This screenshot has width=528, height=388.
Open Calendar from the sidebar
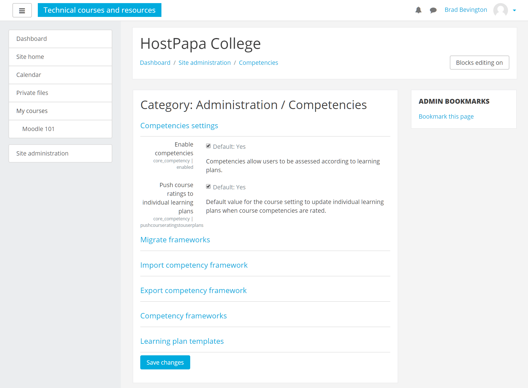(60, 75)
